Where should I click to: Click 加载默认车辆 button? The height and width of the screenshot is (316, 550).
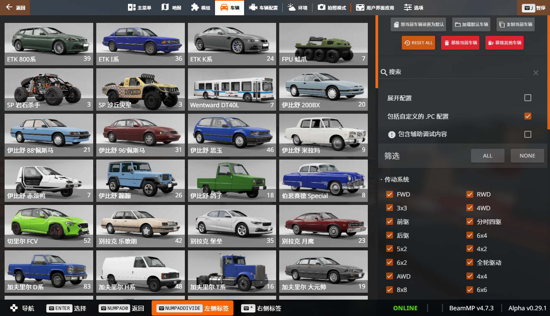[472, 24]
